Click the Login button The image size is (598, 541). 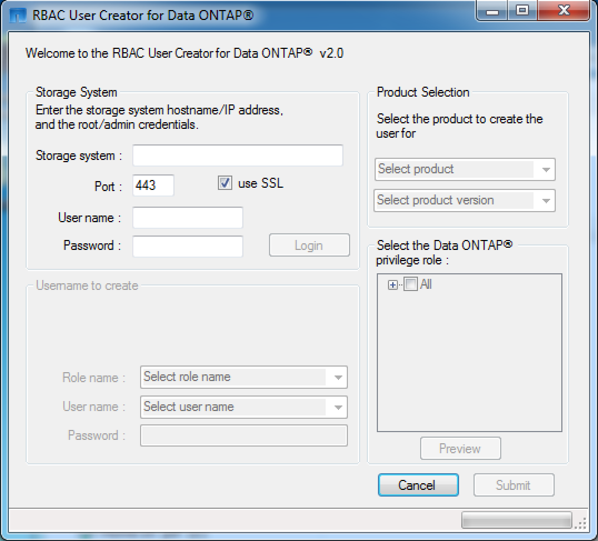click(x=310, y=245)
